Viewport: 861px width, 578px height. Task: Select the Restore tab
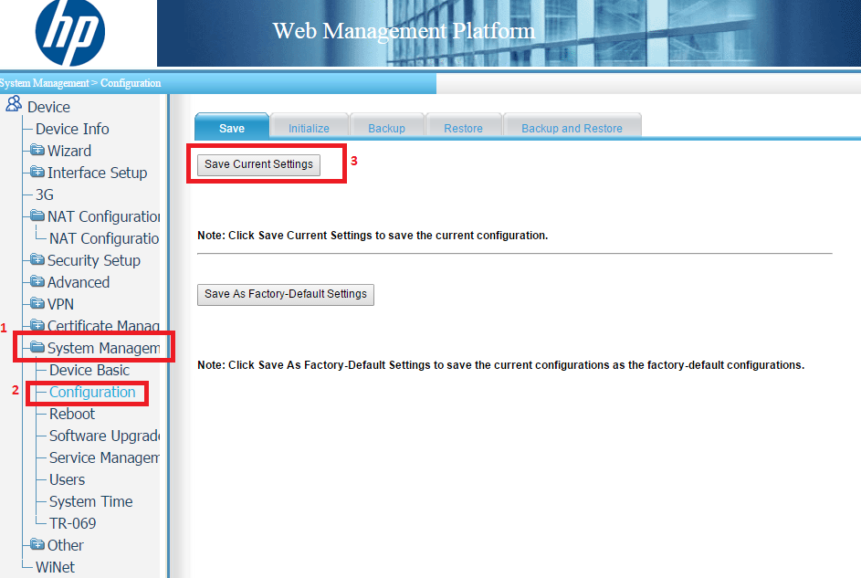click(463, 129)
